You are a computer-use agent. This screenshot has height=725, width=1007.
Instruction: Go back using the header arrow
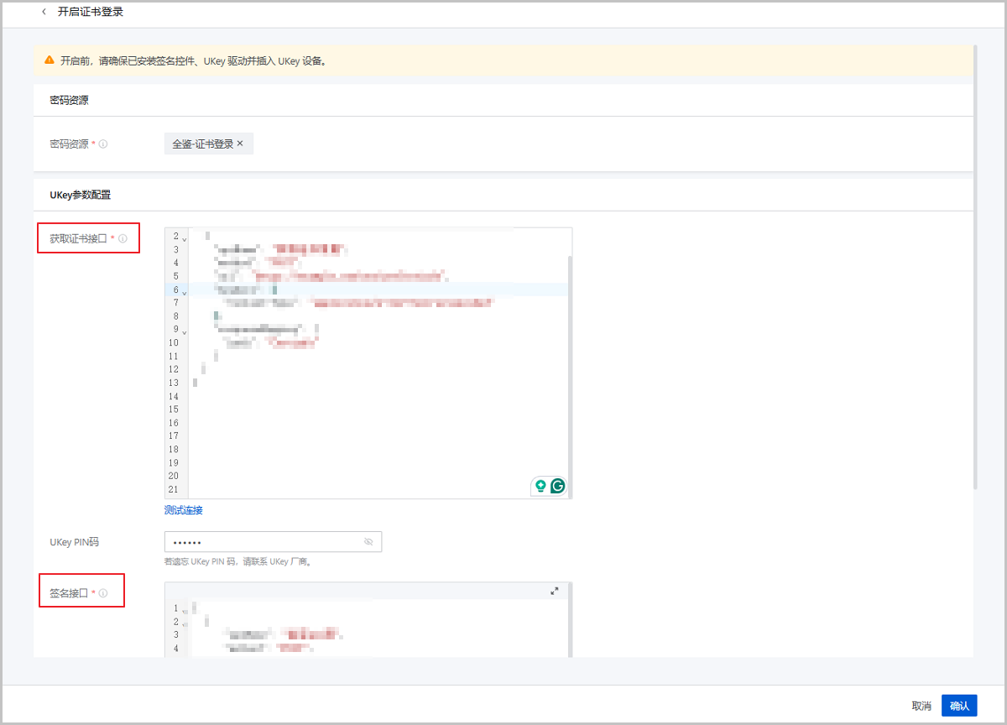[44, 13]
